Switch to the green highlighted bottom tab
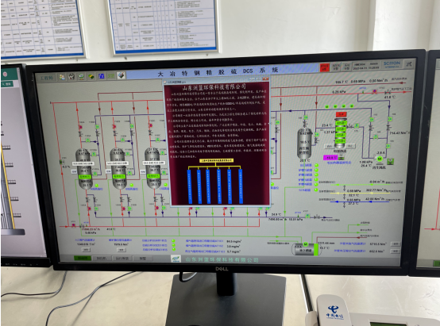The height and width of the screenshot is (326, 440). (x=83, y=258)
